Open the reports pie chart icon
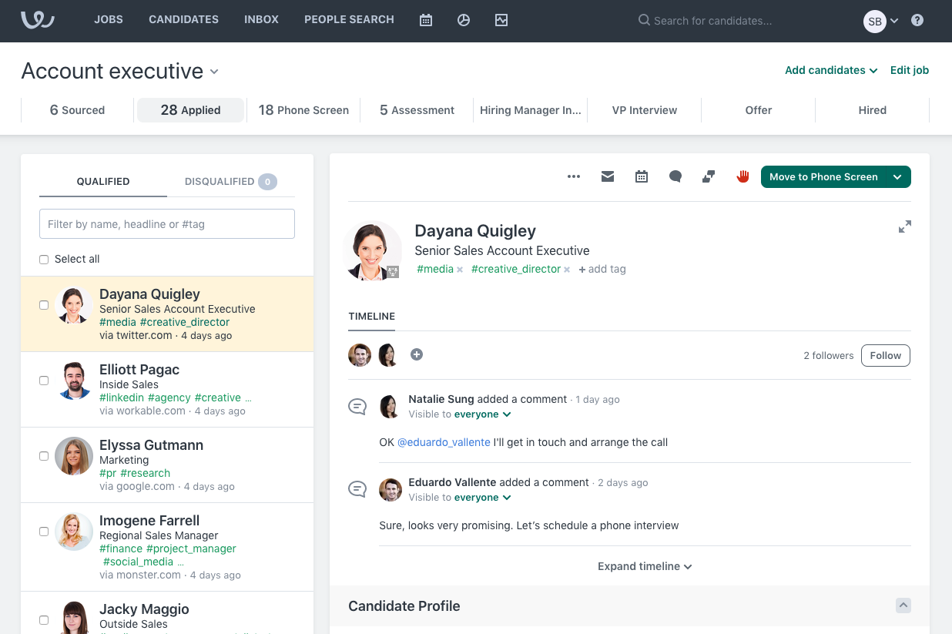The width and height of the screenshot is (952, 634). click(x=463, y=19)
